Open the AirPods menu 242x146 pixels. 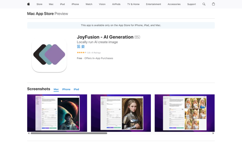coord(116,4)
